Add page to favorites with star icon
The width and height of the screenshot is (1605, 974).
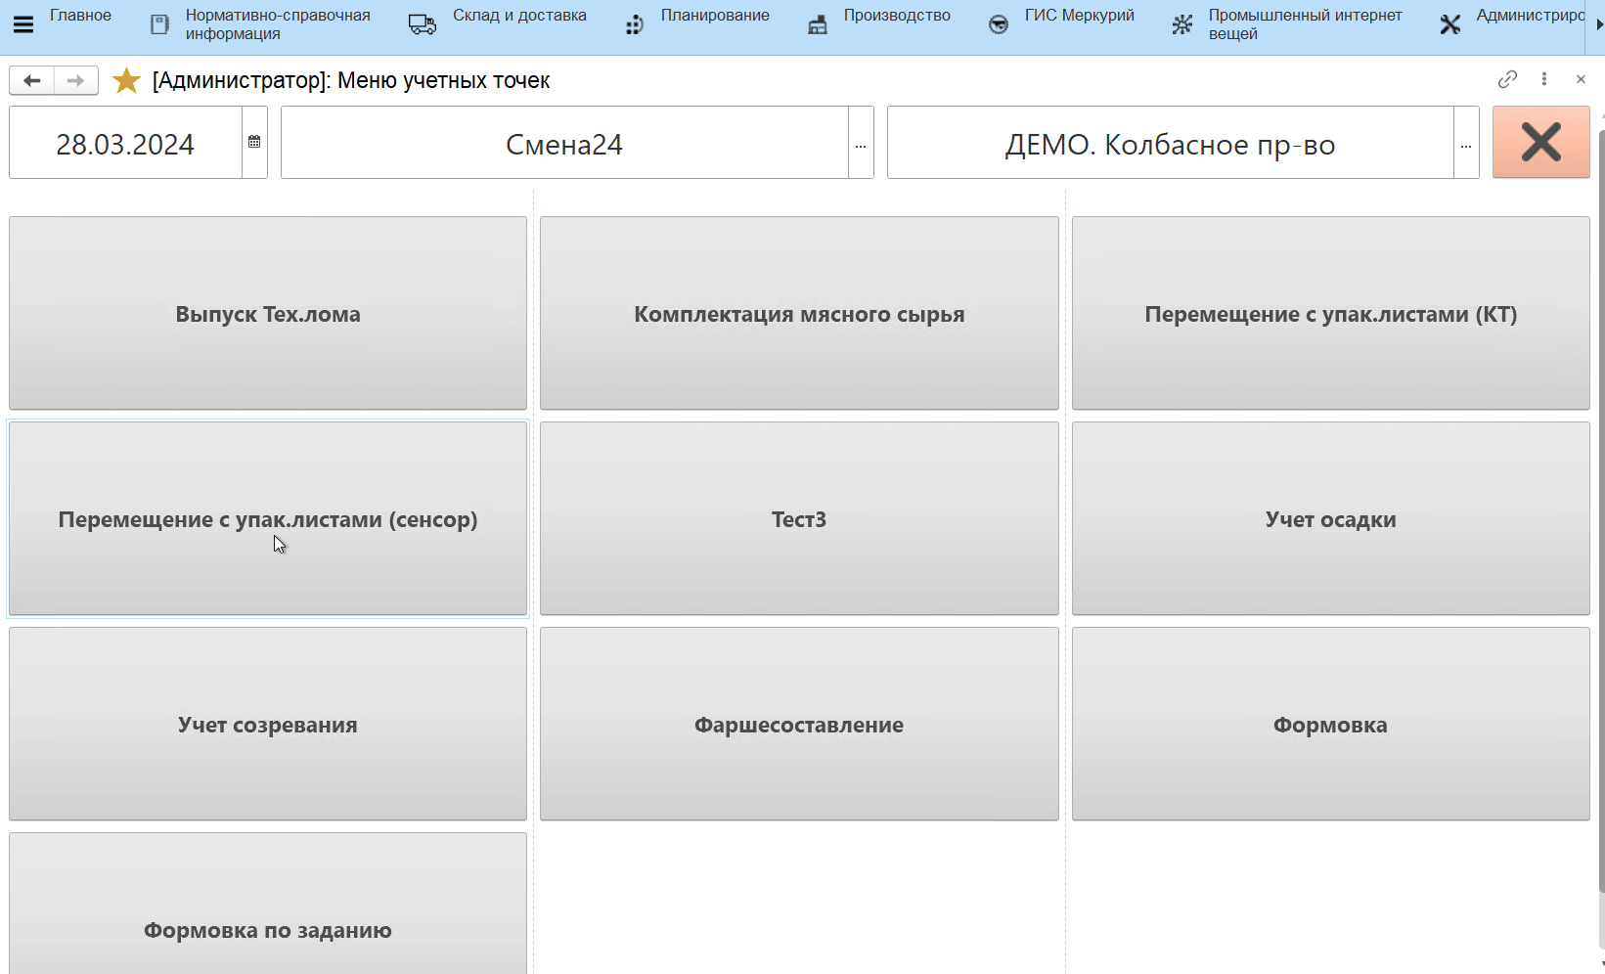[x=126, y=80]
